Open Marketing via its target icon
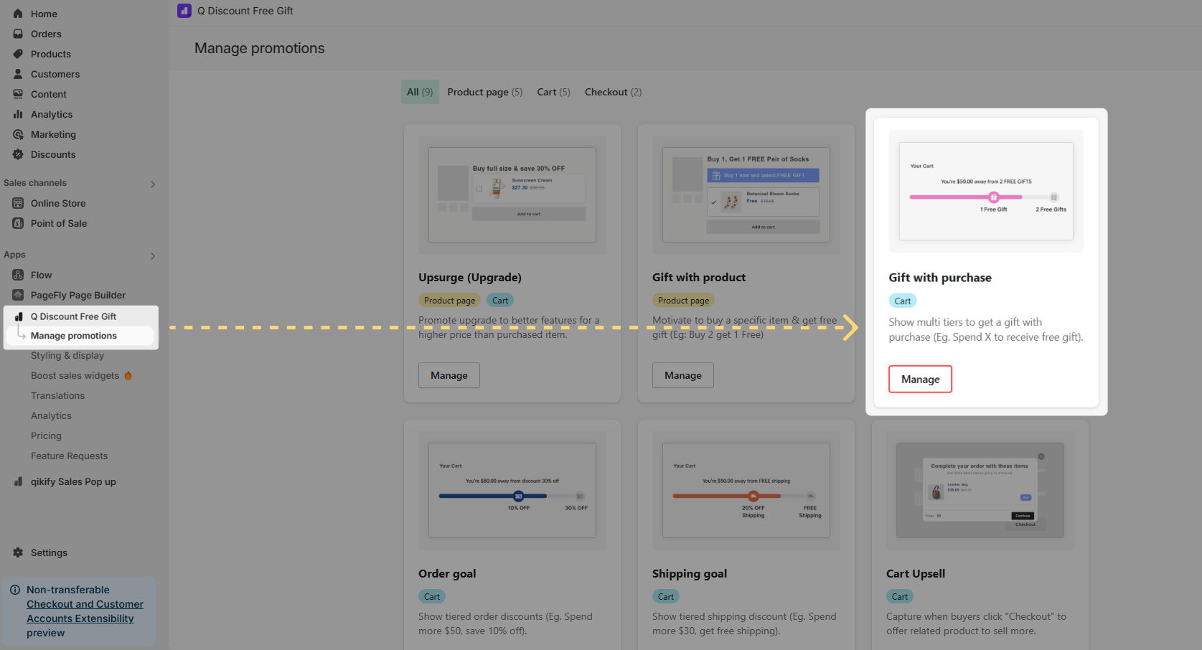 click(18, 134)
